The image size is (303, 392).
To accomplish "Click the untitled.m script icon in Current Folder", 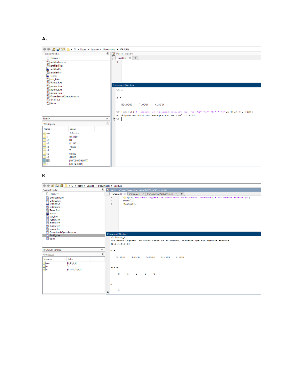I will pyautogui.click(x=48, y=73).
